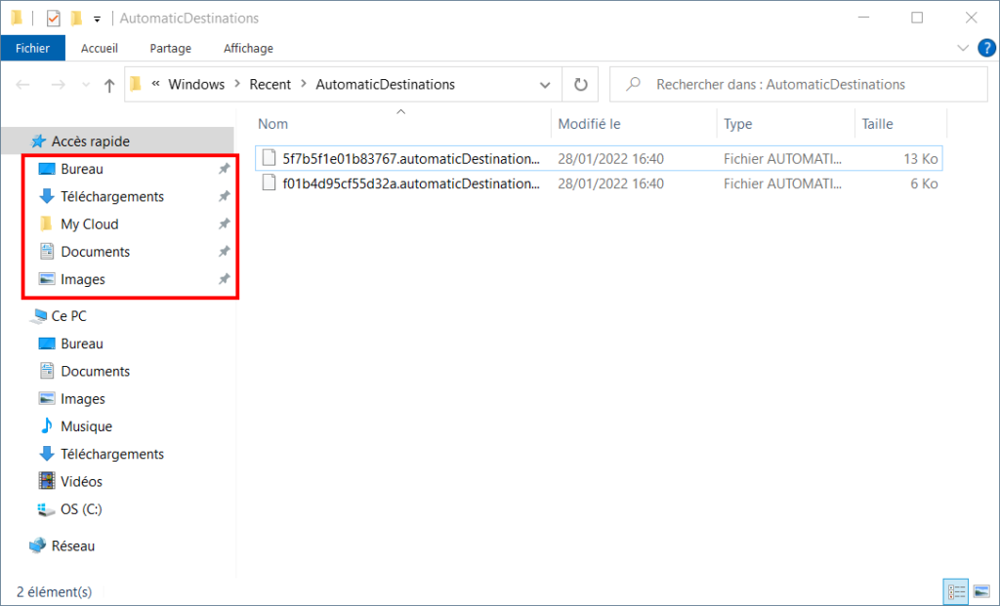The image size is (1000, 606).
Task: Open the Partage ribbon tab
Action: (x=170, y=49)
